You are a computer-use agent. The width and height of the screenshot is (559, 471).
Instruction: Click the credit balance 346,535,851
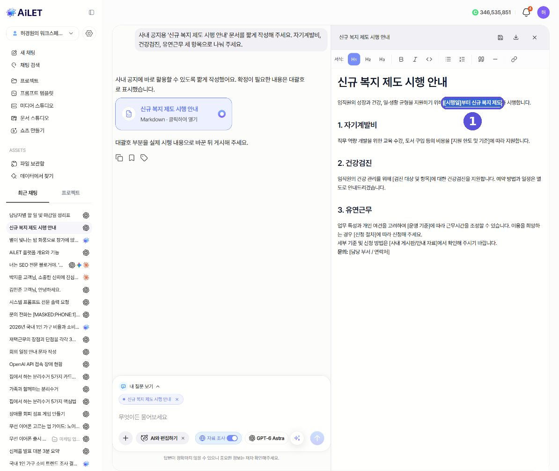(x=492, y=13)
